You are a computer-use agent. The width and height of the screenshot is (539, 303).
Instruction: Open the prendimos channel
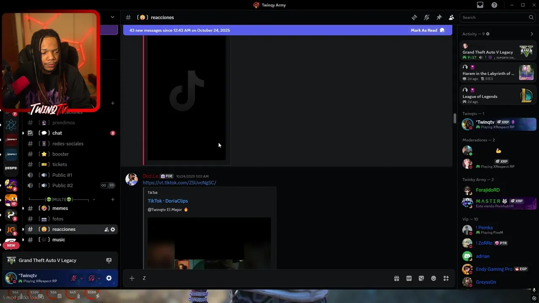tap(71, 122)
